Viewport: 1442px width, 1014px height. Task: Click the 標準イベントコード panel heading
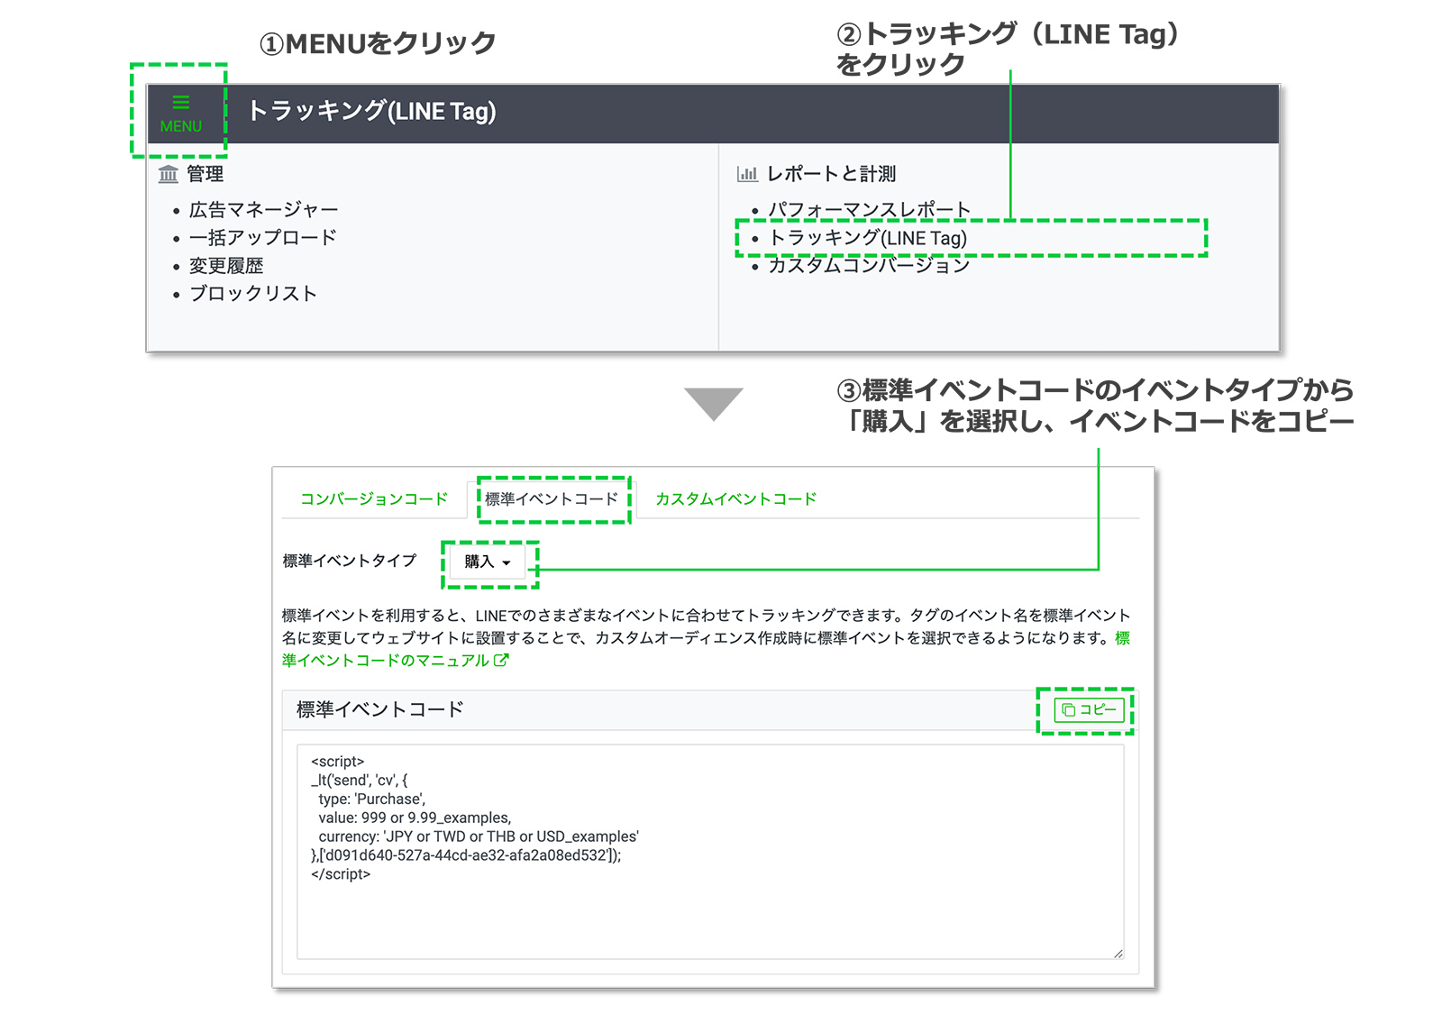click(379, 710)
